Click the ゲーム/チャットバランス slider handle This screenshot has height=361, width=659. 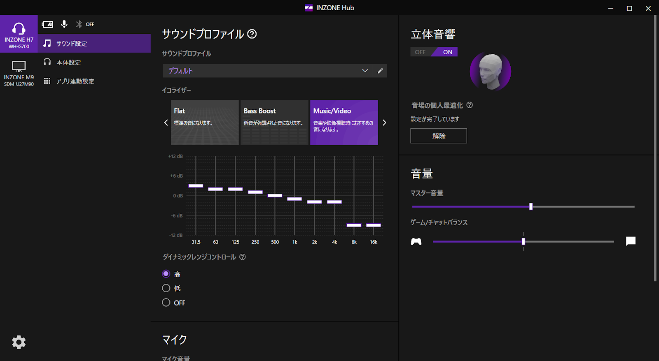pos(523,241)
